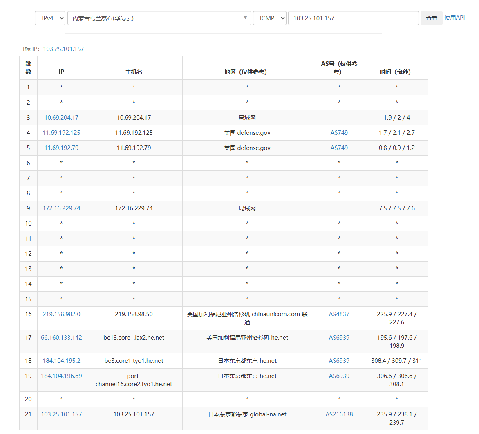Open the ICMP method dropdown
This screenshot has width=479, height=434.
[269, 18]
